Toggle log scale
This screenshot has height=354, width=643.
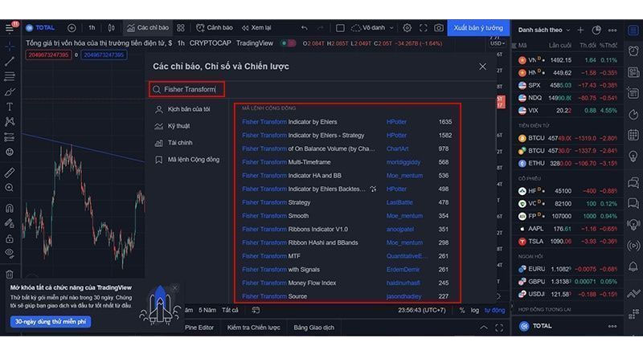pos(474,310)
